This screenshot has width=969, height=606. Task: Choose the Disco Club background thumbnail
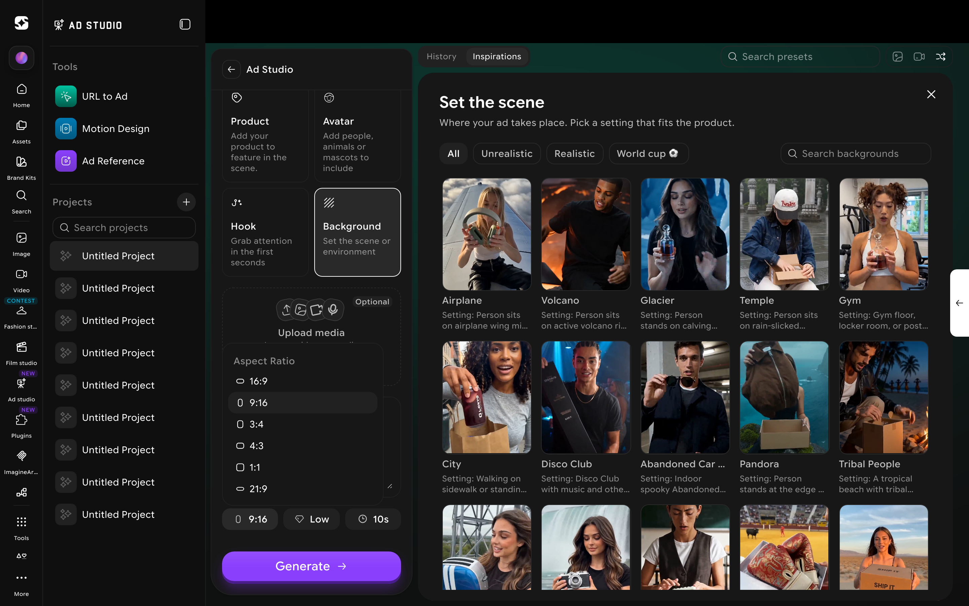tap(586, 398)
